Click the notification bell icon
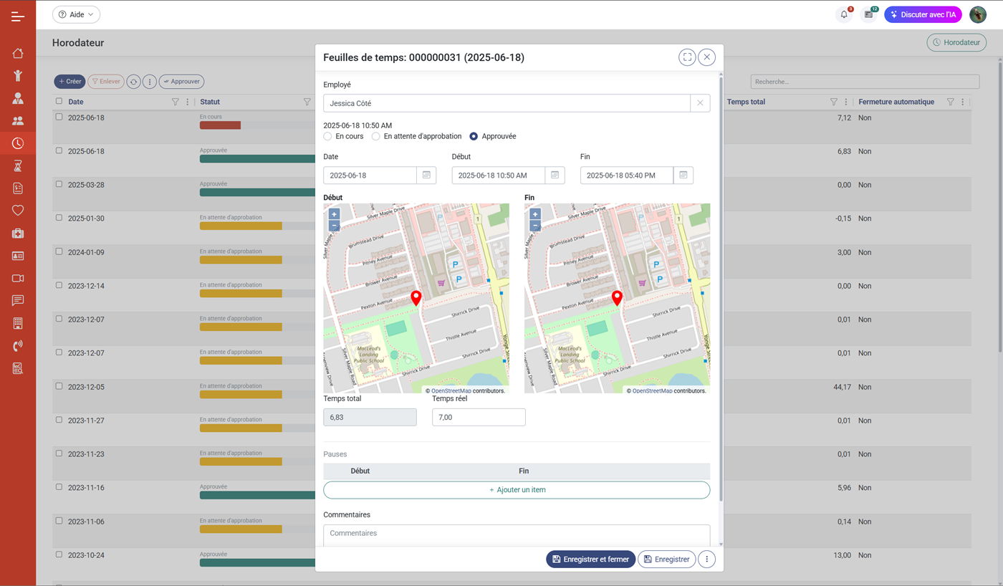The image size is (1003, 586). pos(844,14)
